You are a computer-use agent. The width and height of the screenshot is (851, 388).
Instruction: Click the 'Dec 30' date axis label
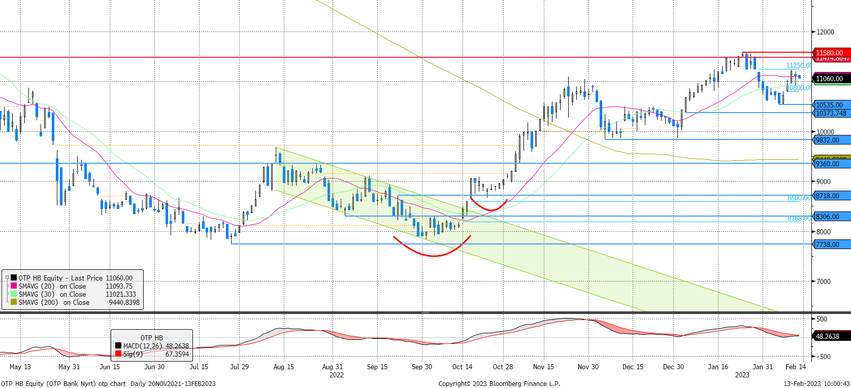coord(673,367)
